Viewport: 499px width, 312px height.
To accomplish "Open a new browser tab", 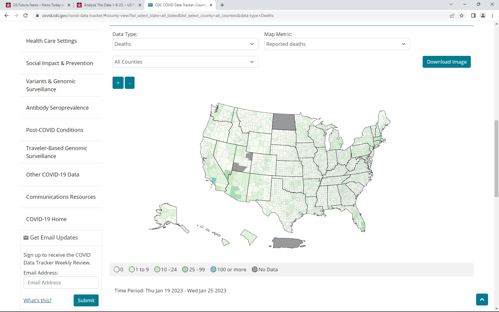I will [x=222, y=5].
